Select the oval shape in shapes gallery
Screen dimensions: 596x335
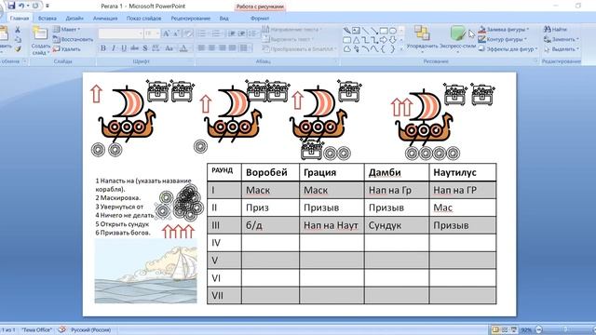[393, 31]
